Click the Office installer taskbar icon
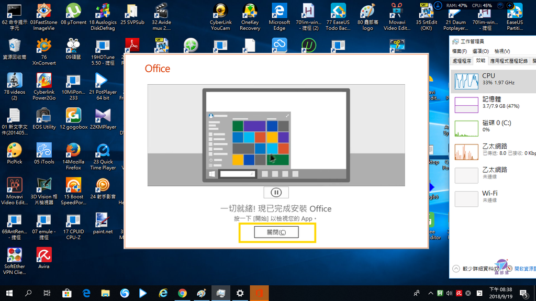 (x=259, y=293)
